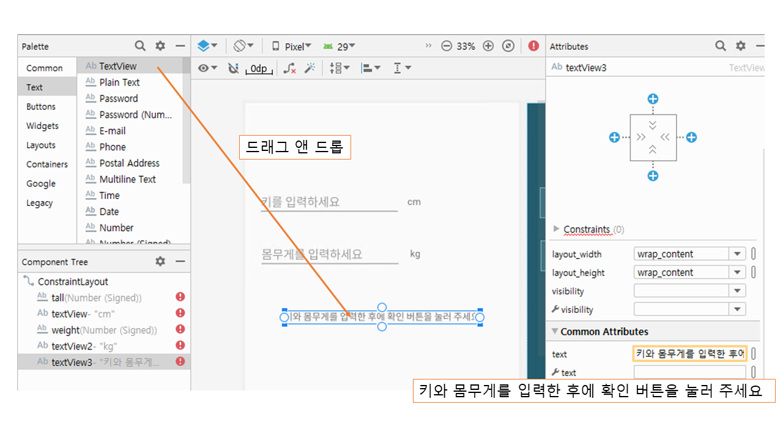The width and height of the screenshot is (783, 440).
Task: Expand the Constraints section
Action: coord(556,229)
